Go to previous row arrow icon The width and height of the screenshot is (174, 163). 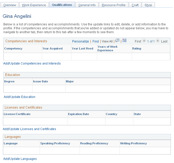144,40
